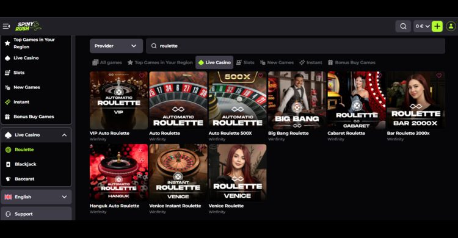The width and height of the screenshot is (458, 238).
Task: Open the Provider dropdown
Action: 116,46
